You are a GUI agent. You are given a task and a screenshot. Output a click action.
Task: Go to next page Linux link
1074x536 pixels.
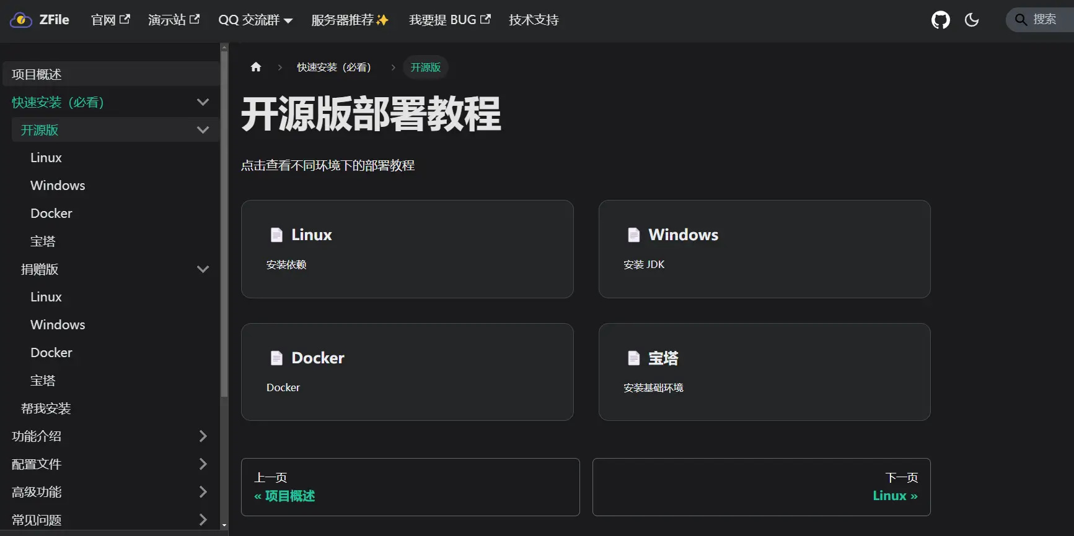click(x=894, y=496)
